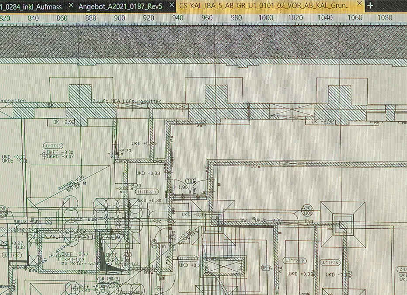
Task: Close the _0284_inkl_Aufmass tab
Action: pos(71,6)
